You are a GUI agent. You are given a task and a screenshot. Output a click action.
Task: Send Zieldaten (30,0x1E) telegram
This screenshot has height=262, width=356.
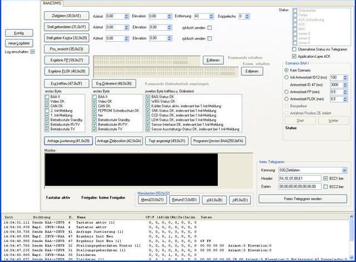coord(67,16)
